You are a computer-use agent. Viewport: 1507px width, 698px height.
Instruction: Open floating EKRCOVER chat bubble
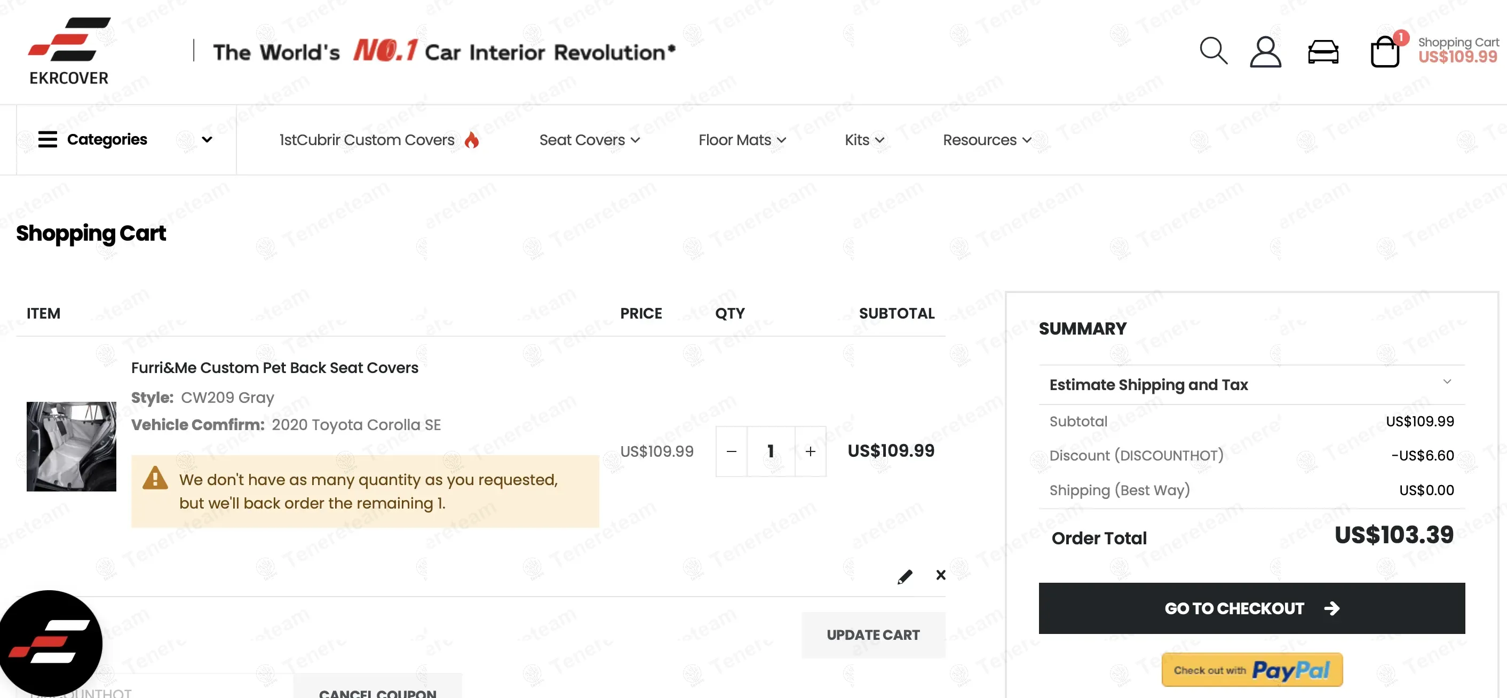click(x=51, y=643)
